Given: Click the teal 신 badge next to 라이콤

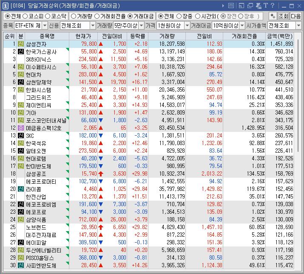Looking at the screenshot, I should click(x=21, y=189).
